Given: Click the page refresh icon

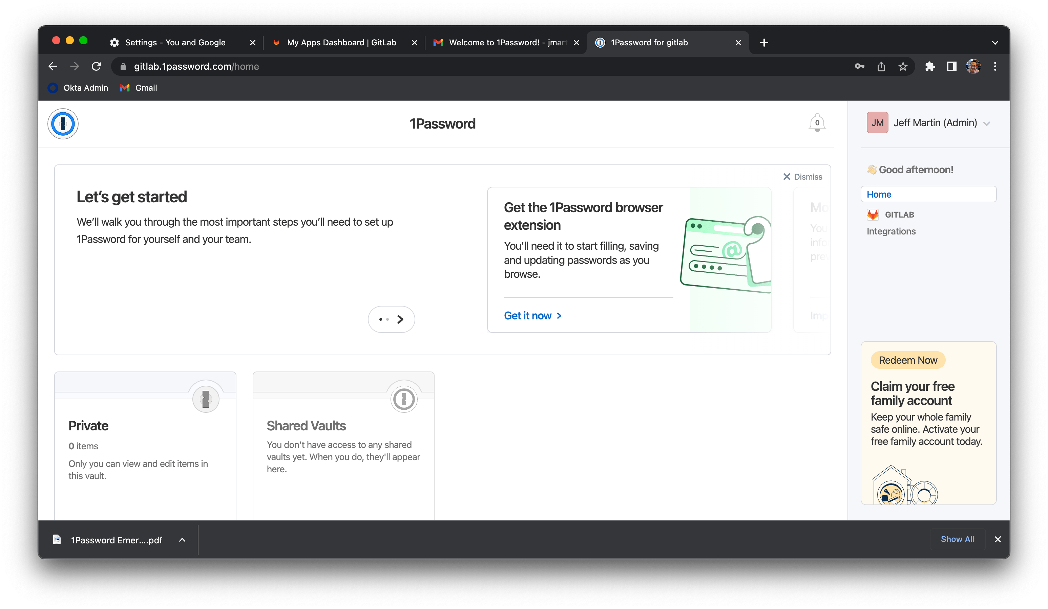Looking at the screenshot, I should pyautogui.click(x=97, y=67).
